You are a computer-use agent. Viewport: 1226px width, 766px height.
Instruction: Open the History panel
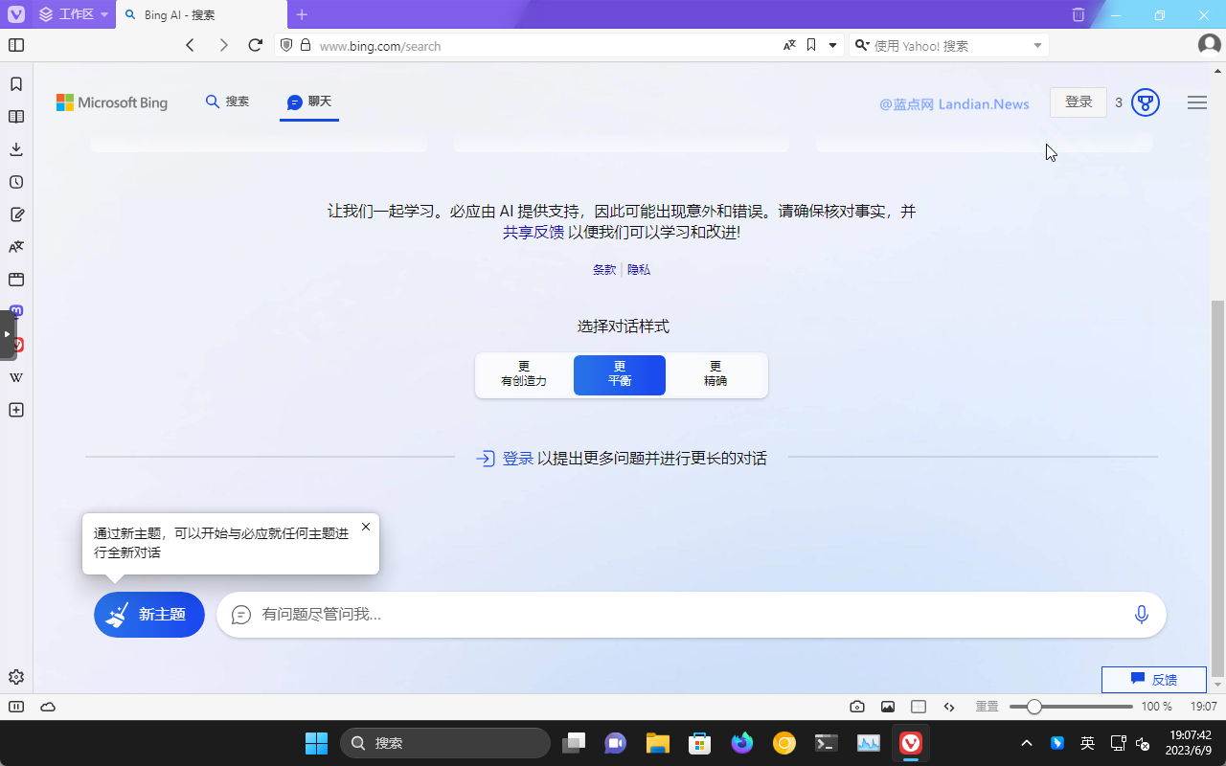click(16, 182)
